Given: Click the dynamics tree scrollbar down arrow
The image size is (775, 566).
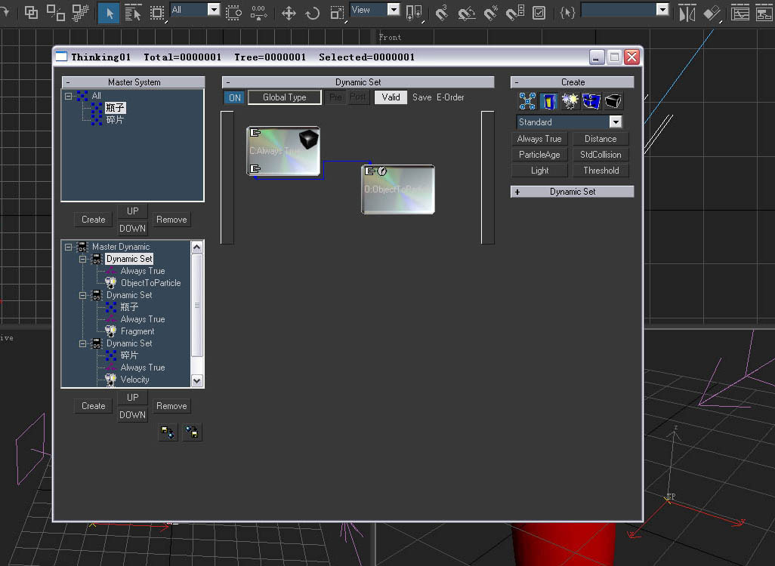Looking at the screenshot, I should [196, 381].
